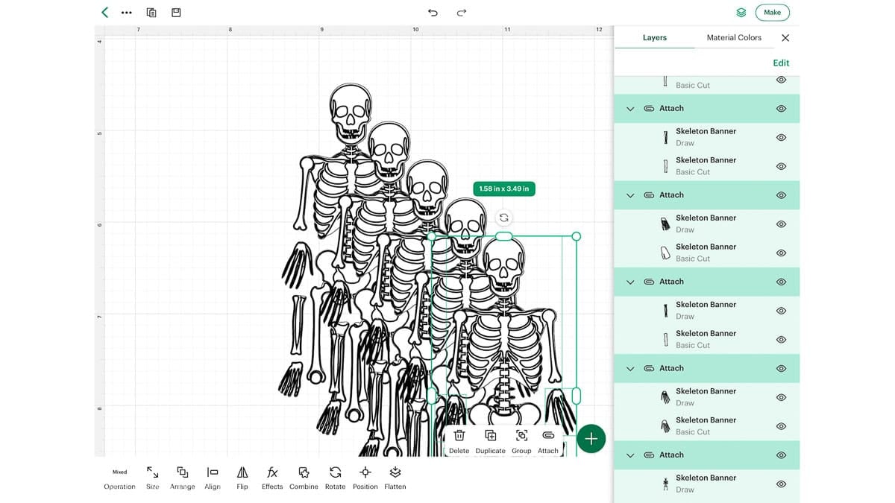Hide Draw layer under the topmost Attach group
895x503 pixels.
[x=781, y=138]
